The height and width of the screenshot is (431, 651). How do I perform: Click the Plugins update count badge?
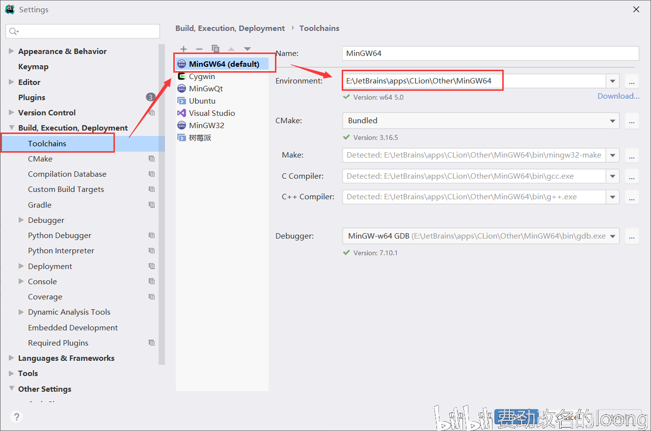(x=150, y=97)
